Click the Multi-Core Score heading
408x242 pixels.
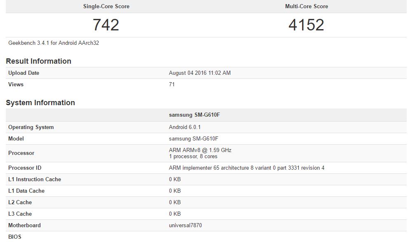(x=306, y=6)
